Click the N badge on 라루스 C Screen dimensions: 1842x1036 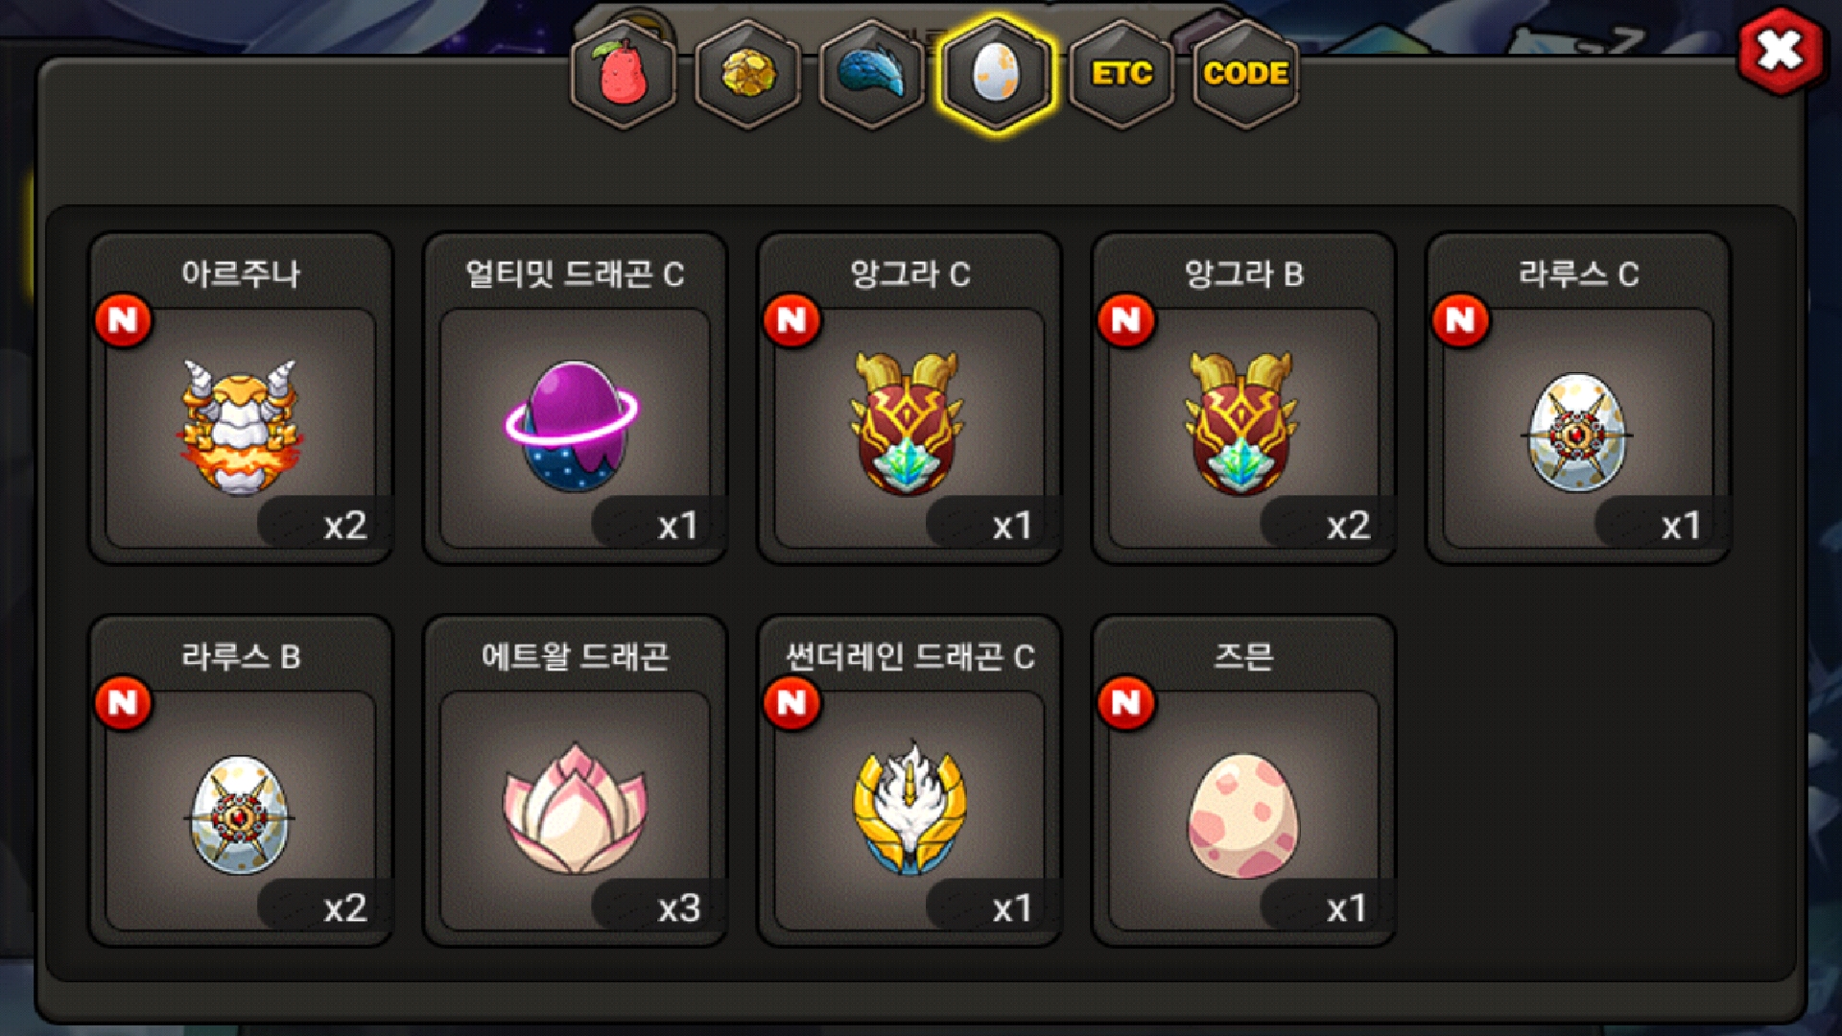pos(1460,320)
